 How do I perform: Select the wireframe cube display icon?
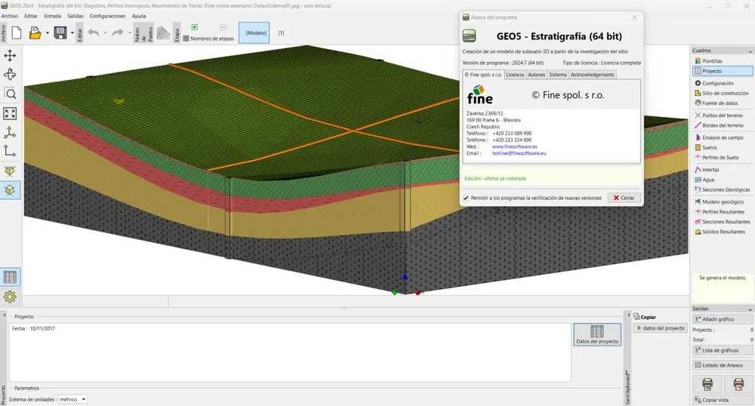[10, 171]
